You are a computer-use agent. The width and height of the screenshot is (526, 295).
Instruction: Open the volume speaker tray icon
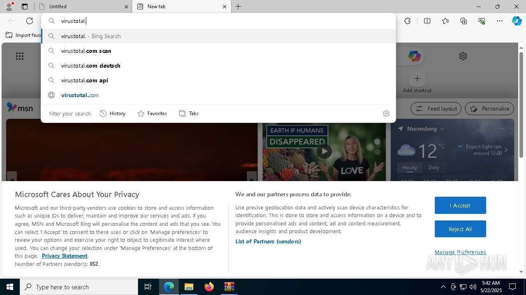(473, 287)
